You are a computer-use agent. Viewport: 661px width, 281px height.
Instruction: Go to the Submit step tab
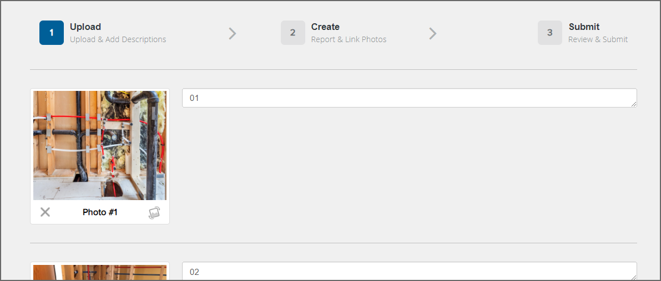[583, 33]
